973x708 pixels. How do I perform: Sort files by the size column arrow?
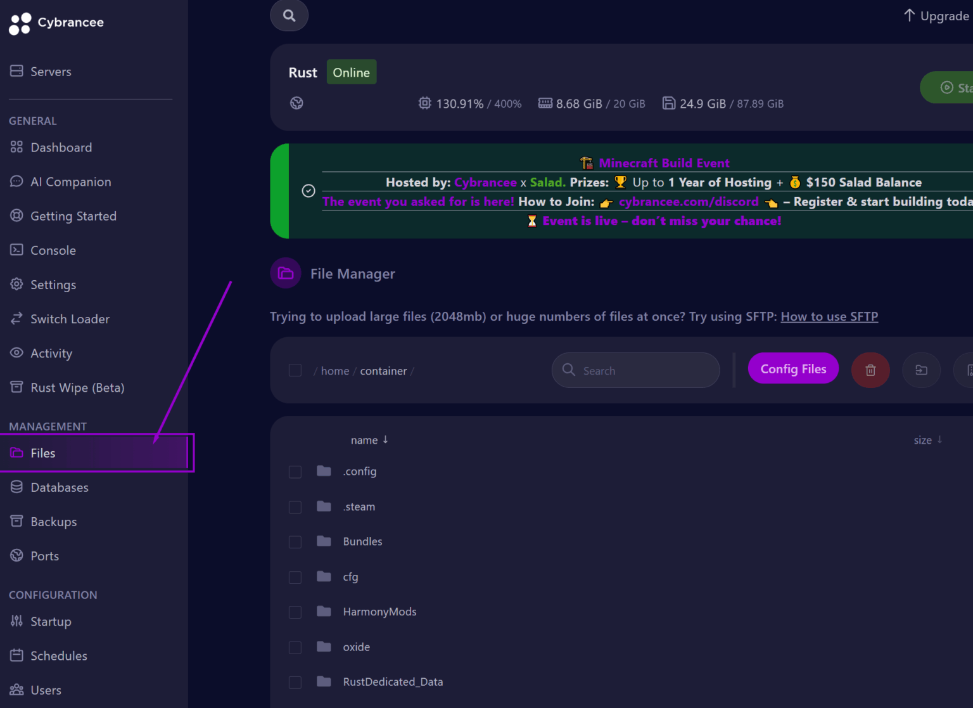click(939, 440)
